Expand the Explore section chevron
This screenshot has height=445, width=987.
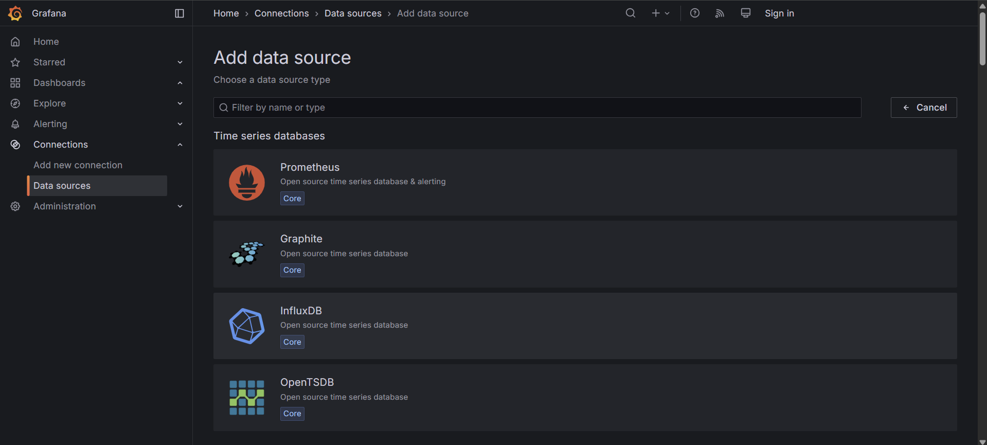coord(180,103)
